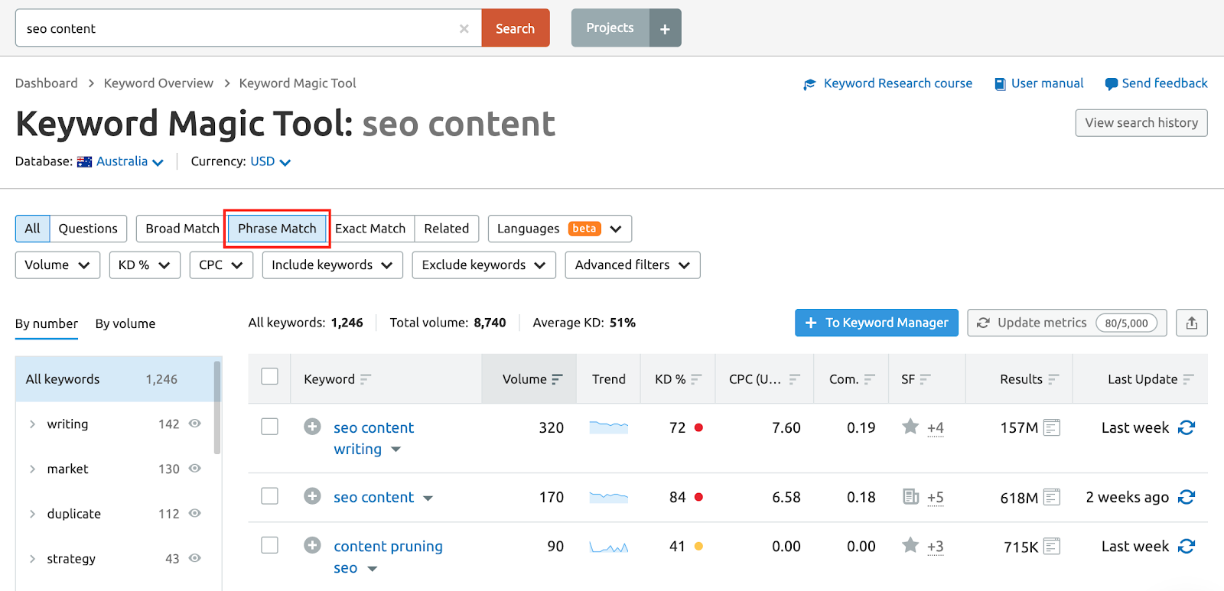Click the sidebar keyword groups scrollbar

point(217,409)
